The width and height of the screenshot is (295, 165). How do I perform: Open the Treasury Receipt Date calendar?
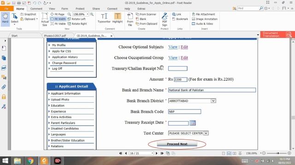pyautogui.click(x=193, y=123)
